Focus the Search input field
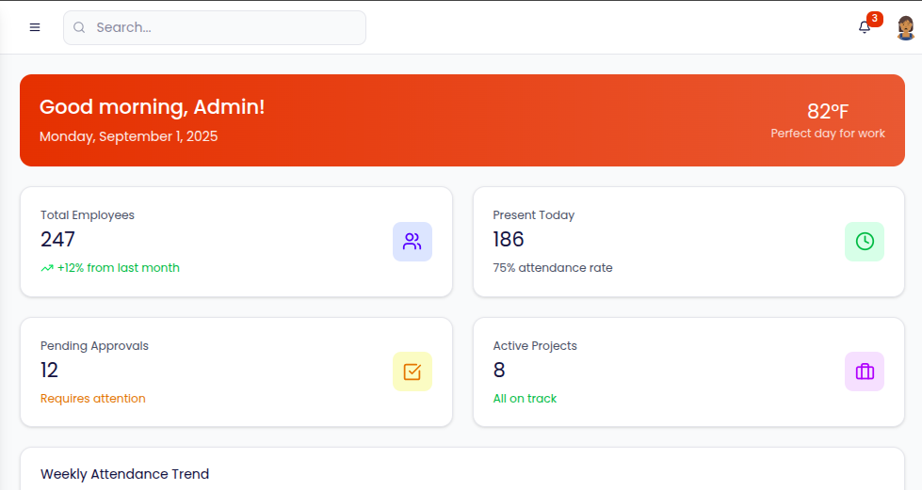Screen dimensions: 922x490 pyautogui.click(x=226, y=27)
